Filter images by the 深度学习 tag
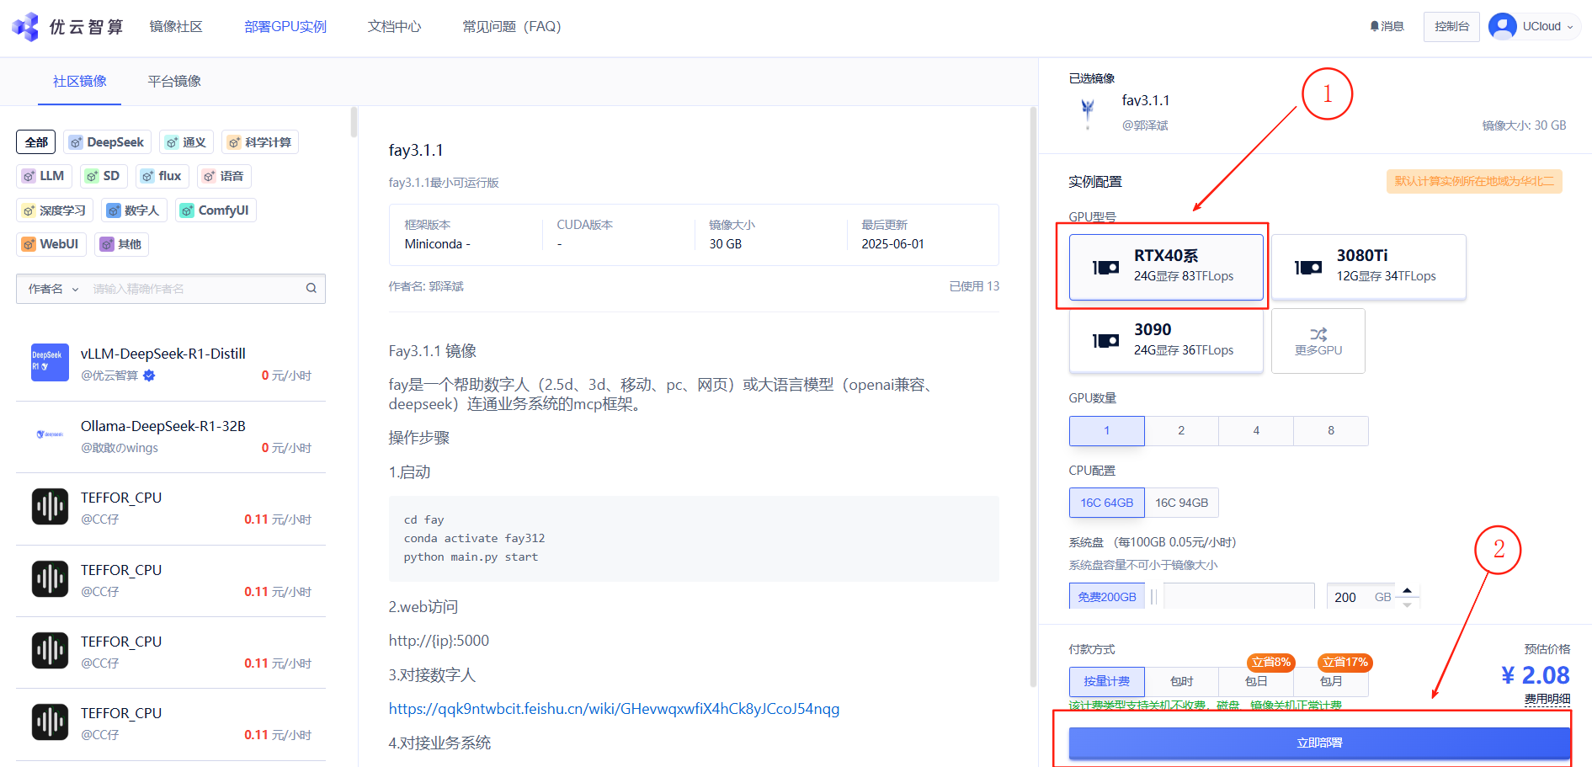Image resolution: width=1592 pixels, height=767 pixels. click(x=55, y=210)
